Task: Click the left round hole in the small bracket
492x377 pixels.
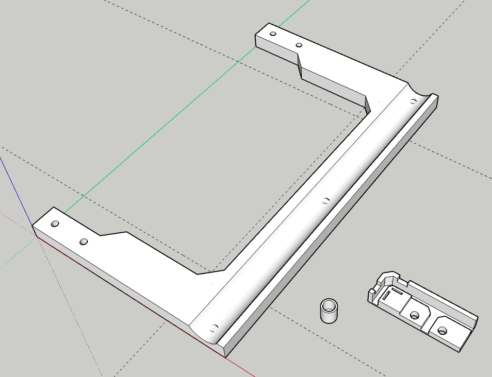Action: pyautogui.click(x=415, y=315)
